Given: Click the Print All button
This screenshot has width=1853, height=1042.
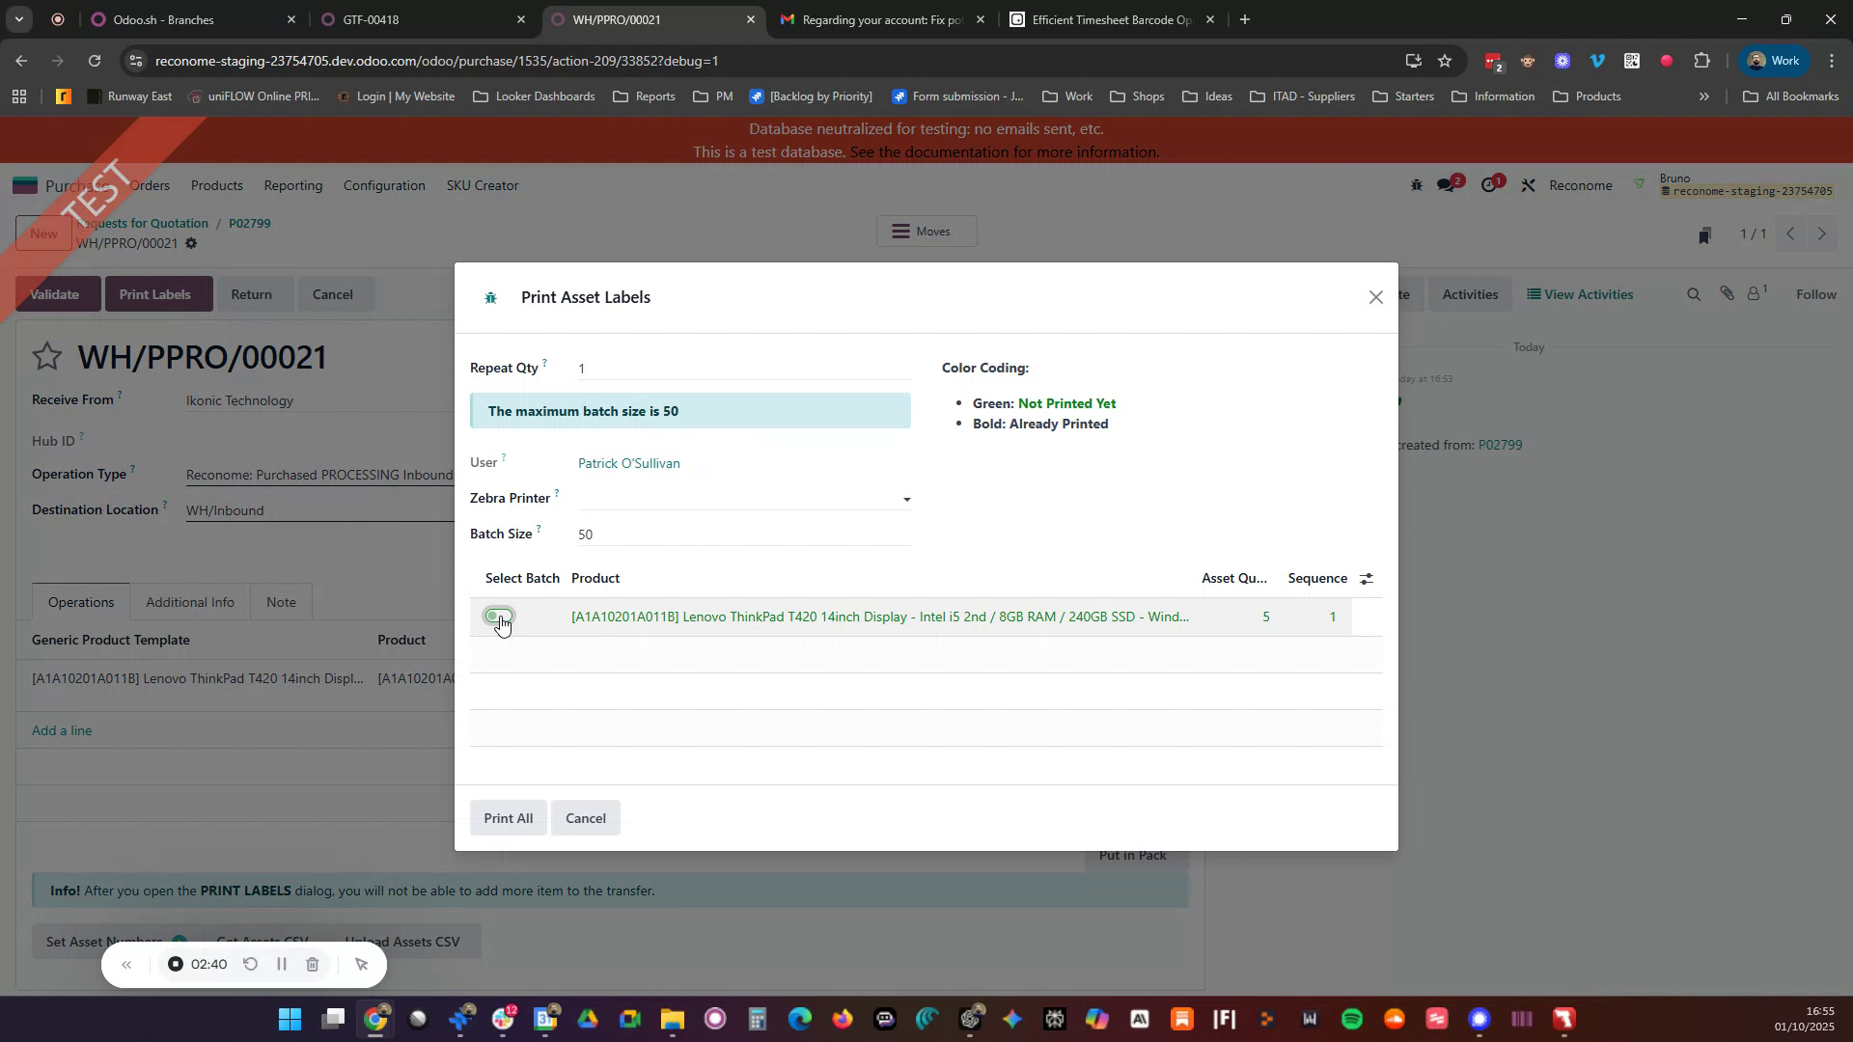Looking at the screenshot, I should 508,817.
